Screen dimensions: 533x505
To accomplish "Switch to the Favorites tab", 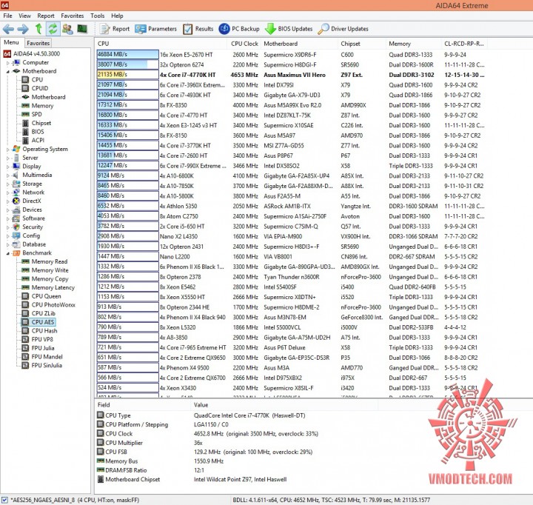I will point(38,43).
